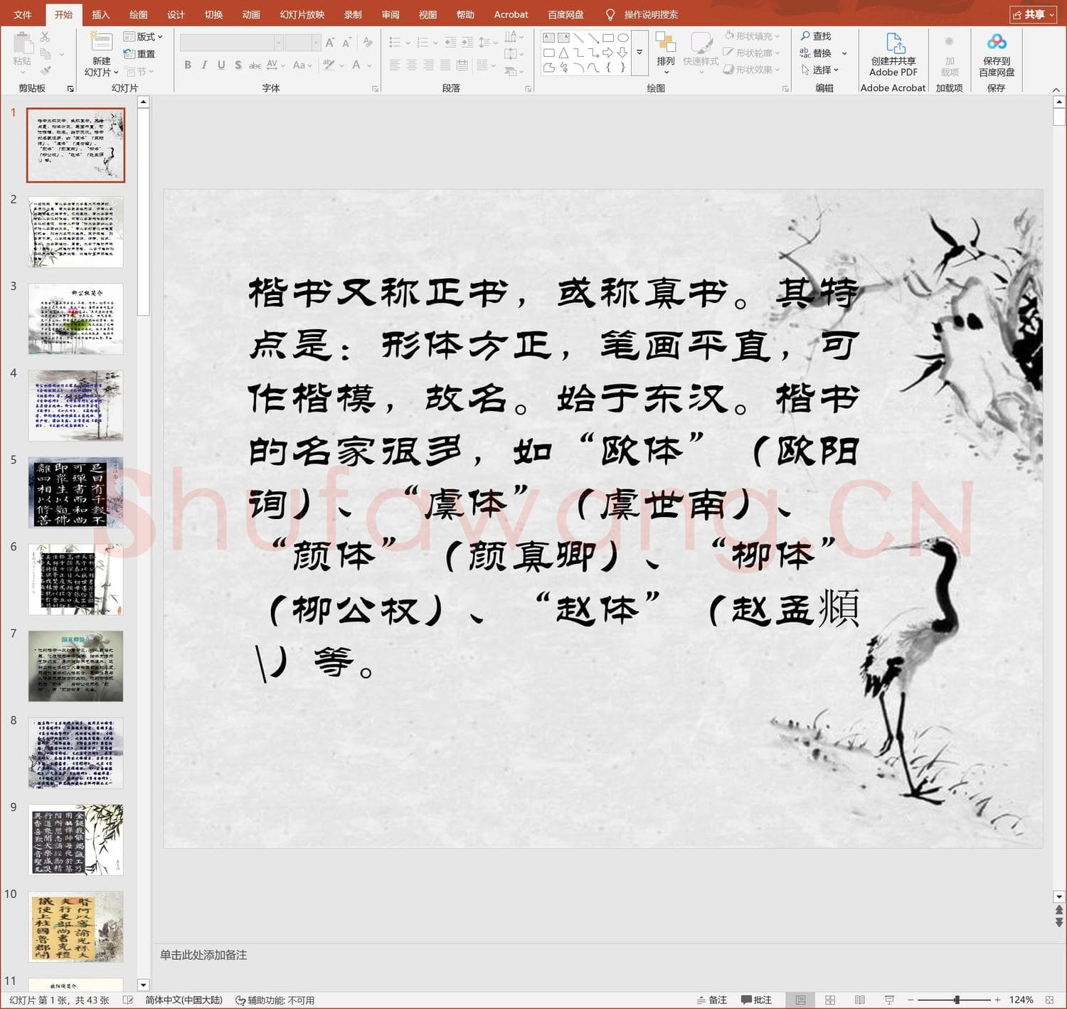Toggle bold formatting
Image resolution: width=1067 pixels, height=1009 pixels.
click(x=188, y=65)
